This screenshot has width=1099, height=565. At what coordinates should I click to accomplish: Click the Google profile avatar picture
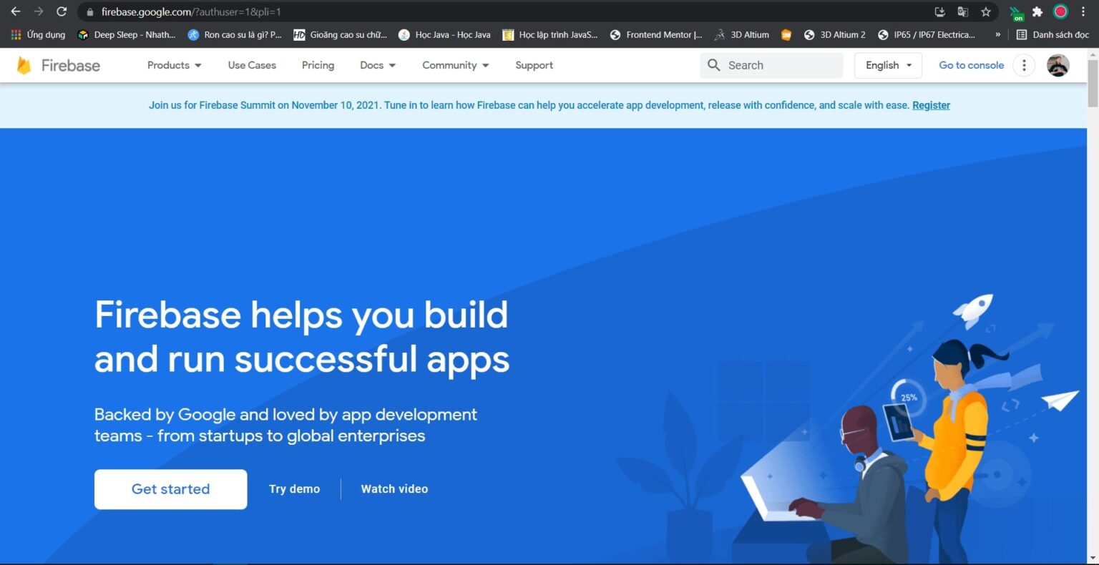pos(1058,65)
